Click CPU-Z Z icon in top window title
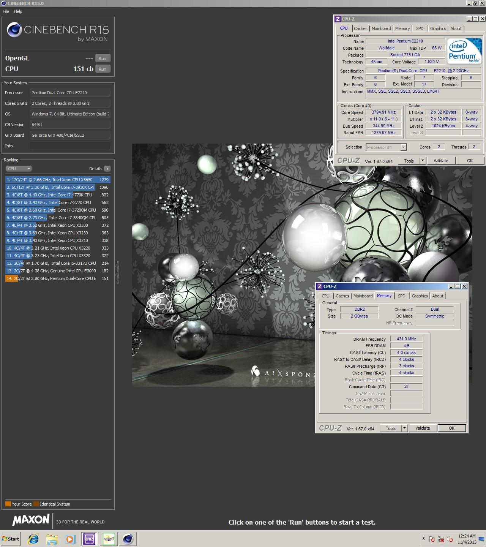Screen dimensions: 486x547 pos(338,19)
